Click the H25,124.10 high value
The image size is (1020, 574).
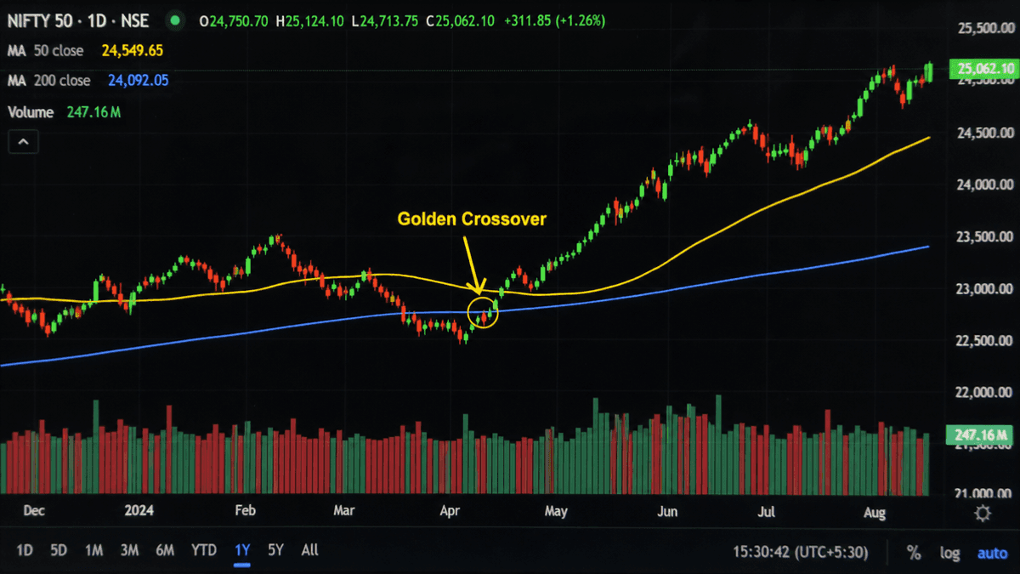pyautogui.click(x=311, y=20)
